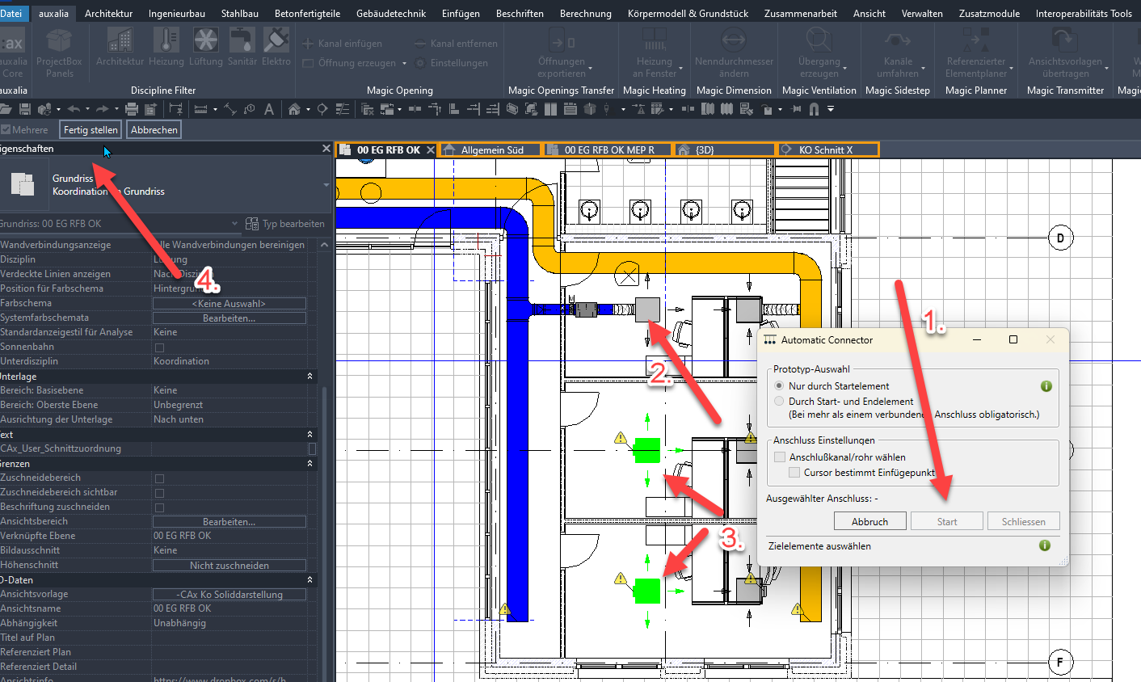Click the print icon in quick toolbar

click(132, 109)
